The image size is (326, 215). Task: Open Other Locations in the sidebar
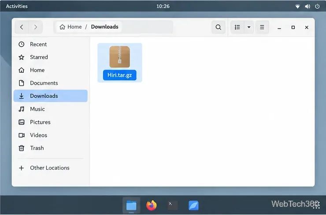click(51, 168)
